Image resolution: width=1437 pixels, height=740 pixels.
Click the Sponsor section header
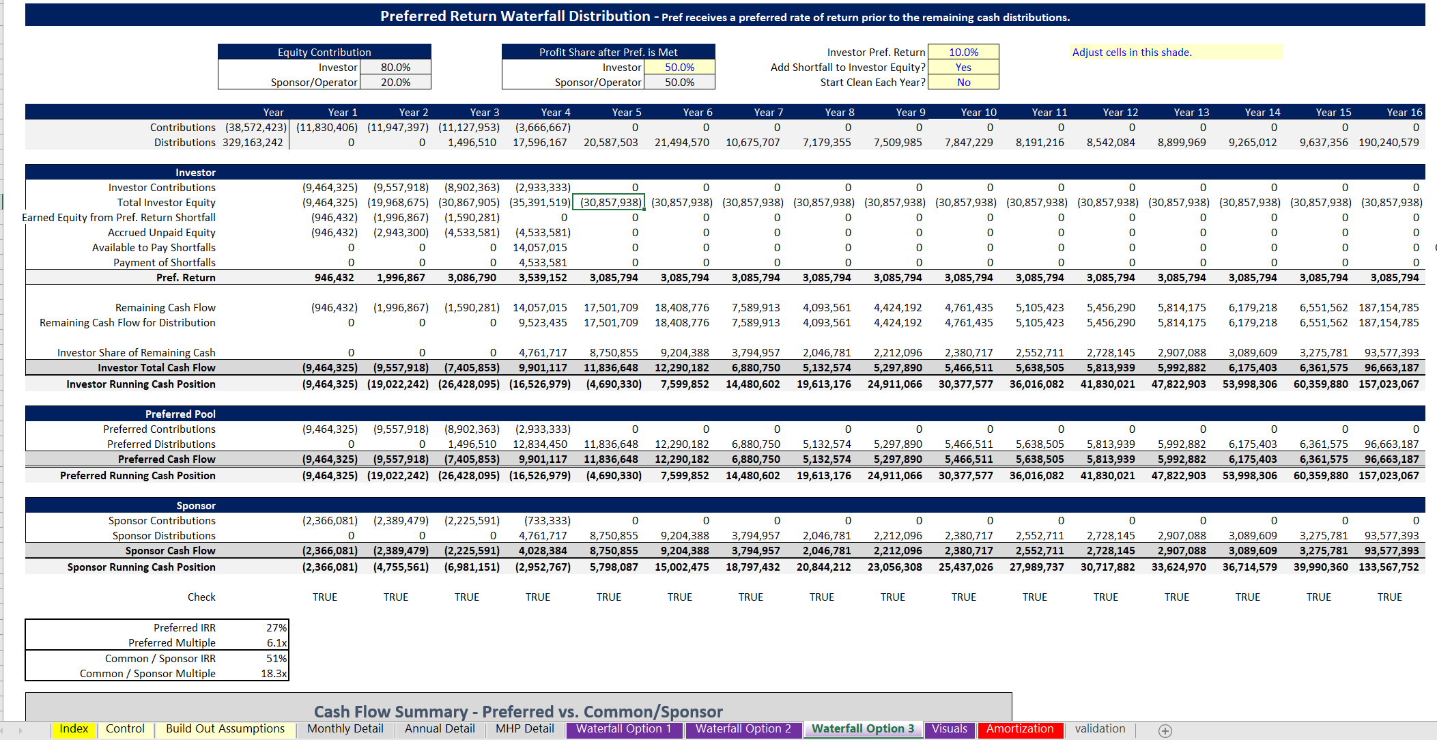tap(725, 505)
